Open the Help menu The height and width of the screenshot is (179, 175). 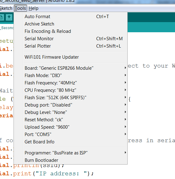34,8
